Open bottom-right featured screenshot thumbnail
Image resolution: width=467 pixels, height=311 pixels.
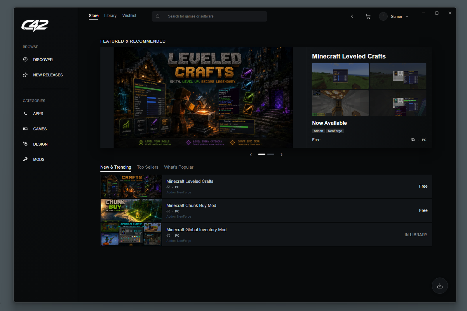click(398, 103)
